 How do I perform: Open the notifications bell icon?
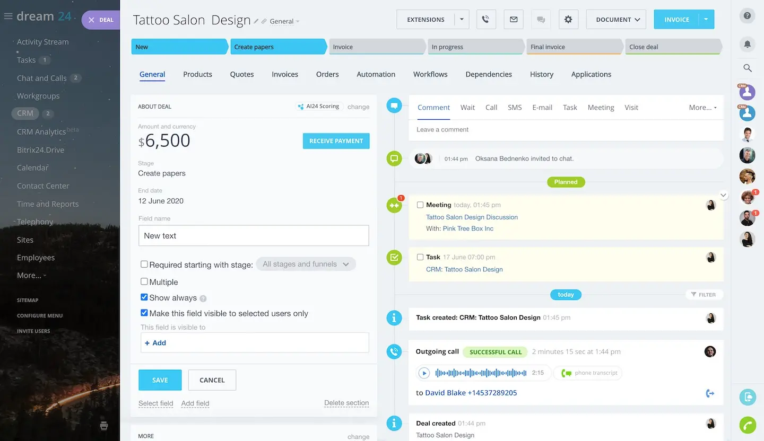747,44
